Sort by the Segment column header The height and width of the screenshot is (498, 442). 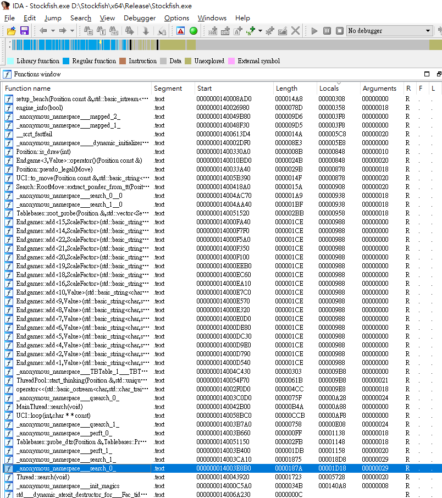point(173,88)
